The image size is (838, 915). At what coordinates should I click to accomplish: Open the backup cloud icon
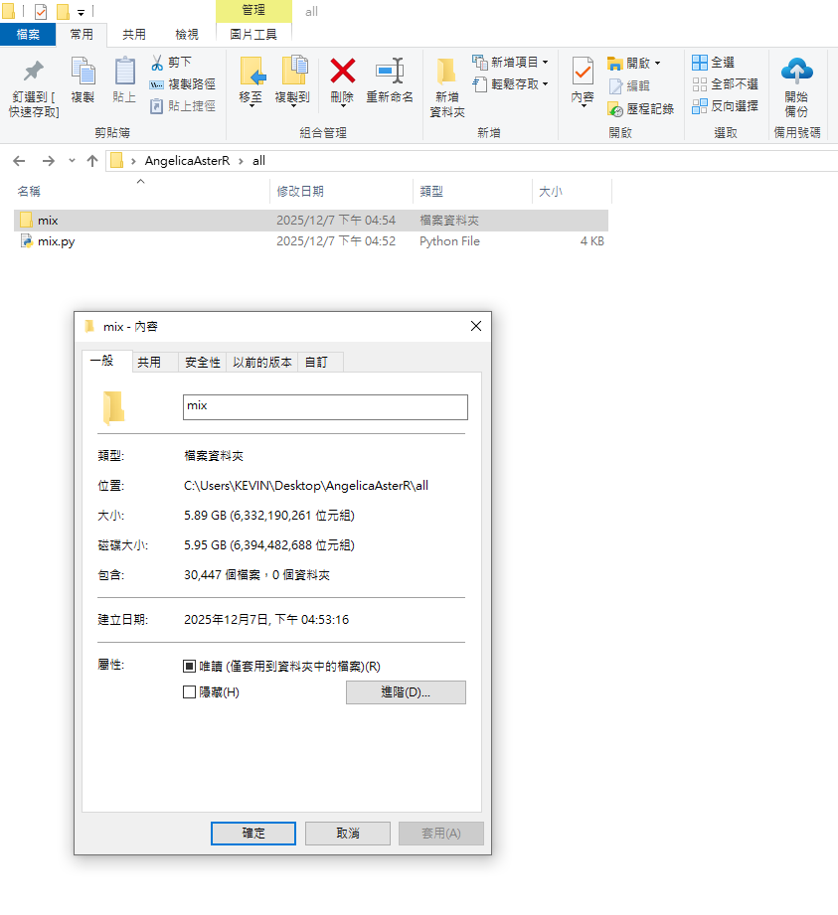coord(796,72)
